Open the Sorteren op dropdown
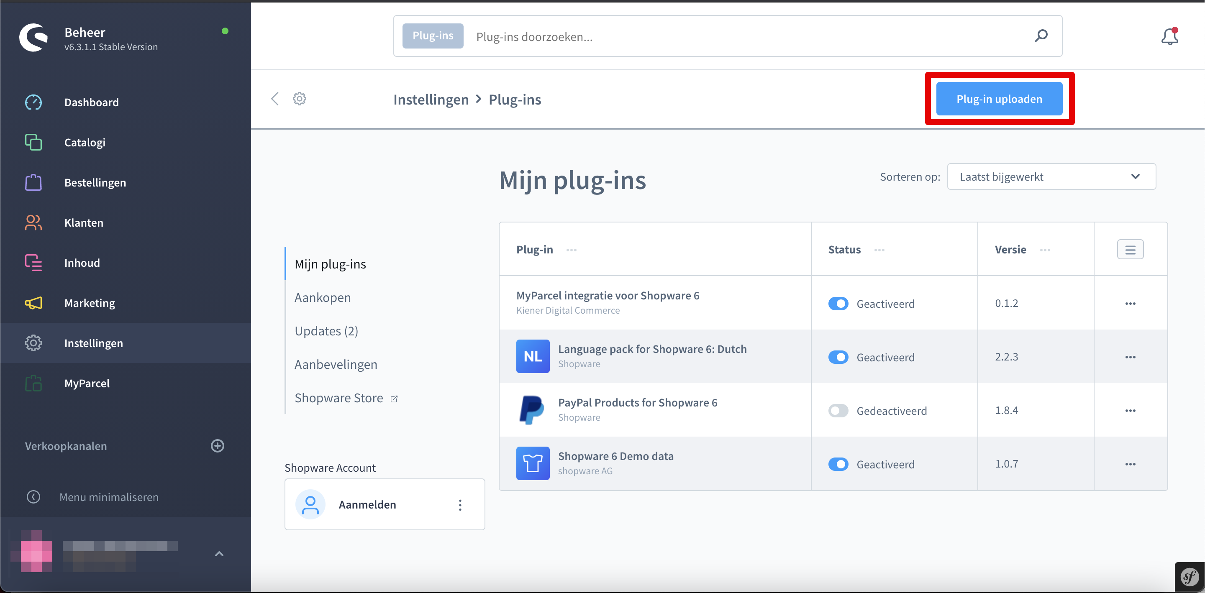This screenshot has width=1205, height=593. [x=1051, y=176]
